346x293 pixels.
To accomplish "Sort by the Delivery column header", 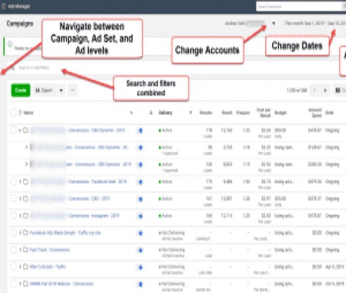I will 166,112.
